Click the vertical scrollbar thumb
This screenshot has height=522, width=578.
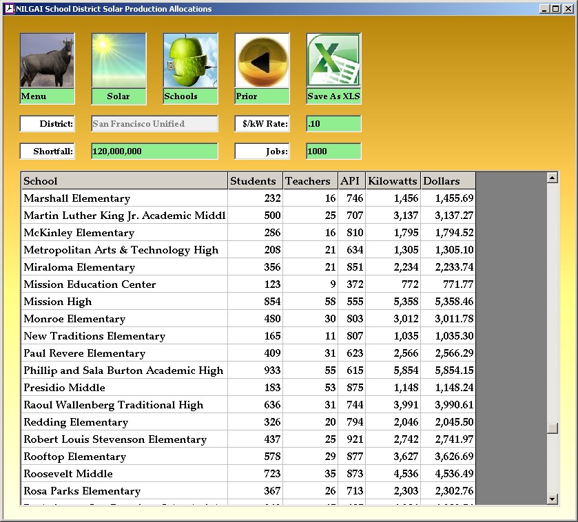[552, 428]
